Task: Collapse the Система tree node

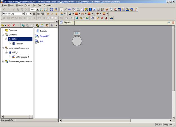Action: [x=3, y=35]
